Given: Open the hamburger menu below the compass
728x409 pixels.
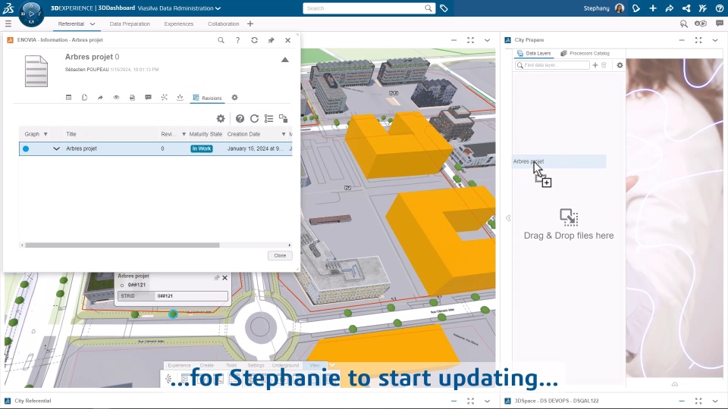Looking at the screenshot, I should 8,23.
